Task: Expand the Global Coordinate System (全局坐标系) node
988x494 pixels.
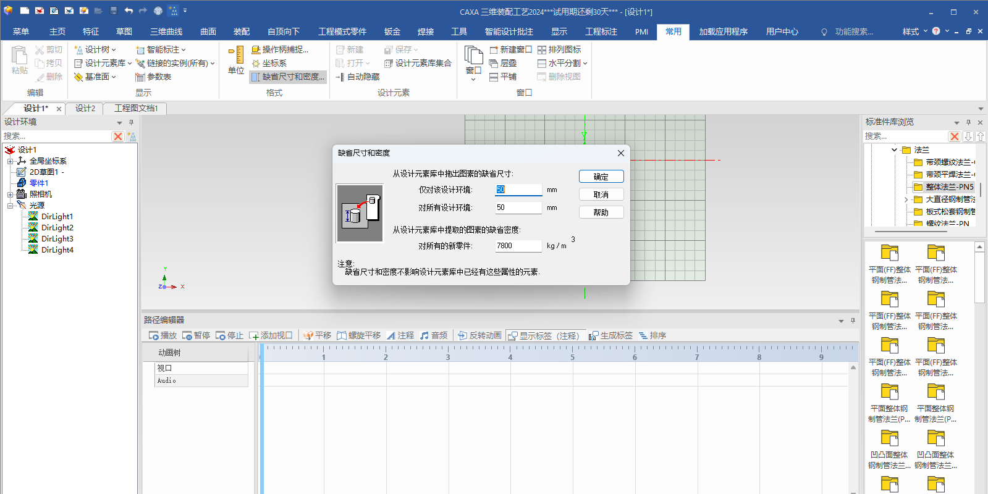Action: [10, 161]
